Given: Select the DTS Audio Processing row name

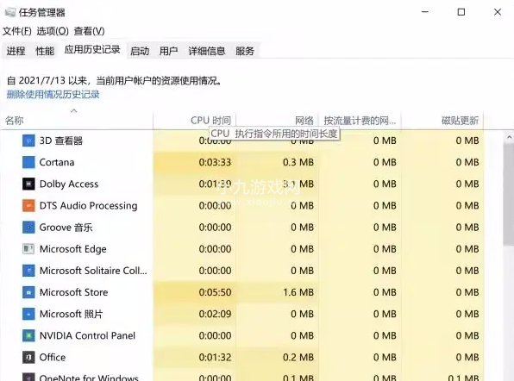Looking at the screenshot, I should 89,206.
